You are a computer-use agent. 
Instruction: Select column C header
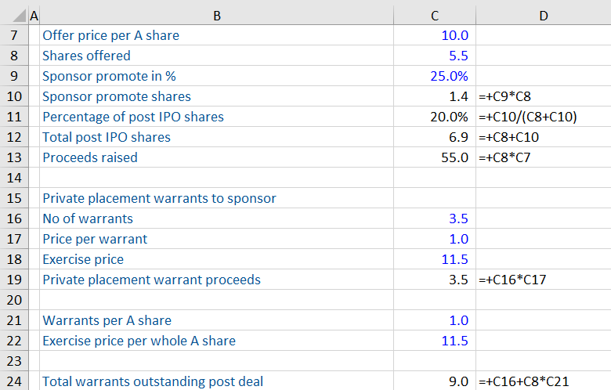tap(435, 14)
